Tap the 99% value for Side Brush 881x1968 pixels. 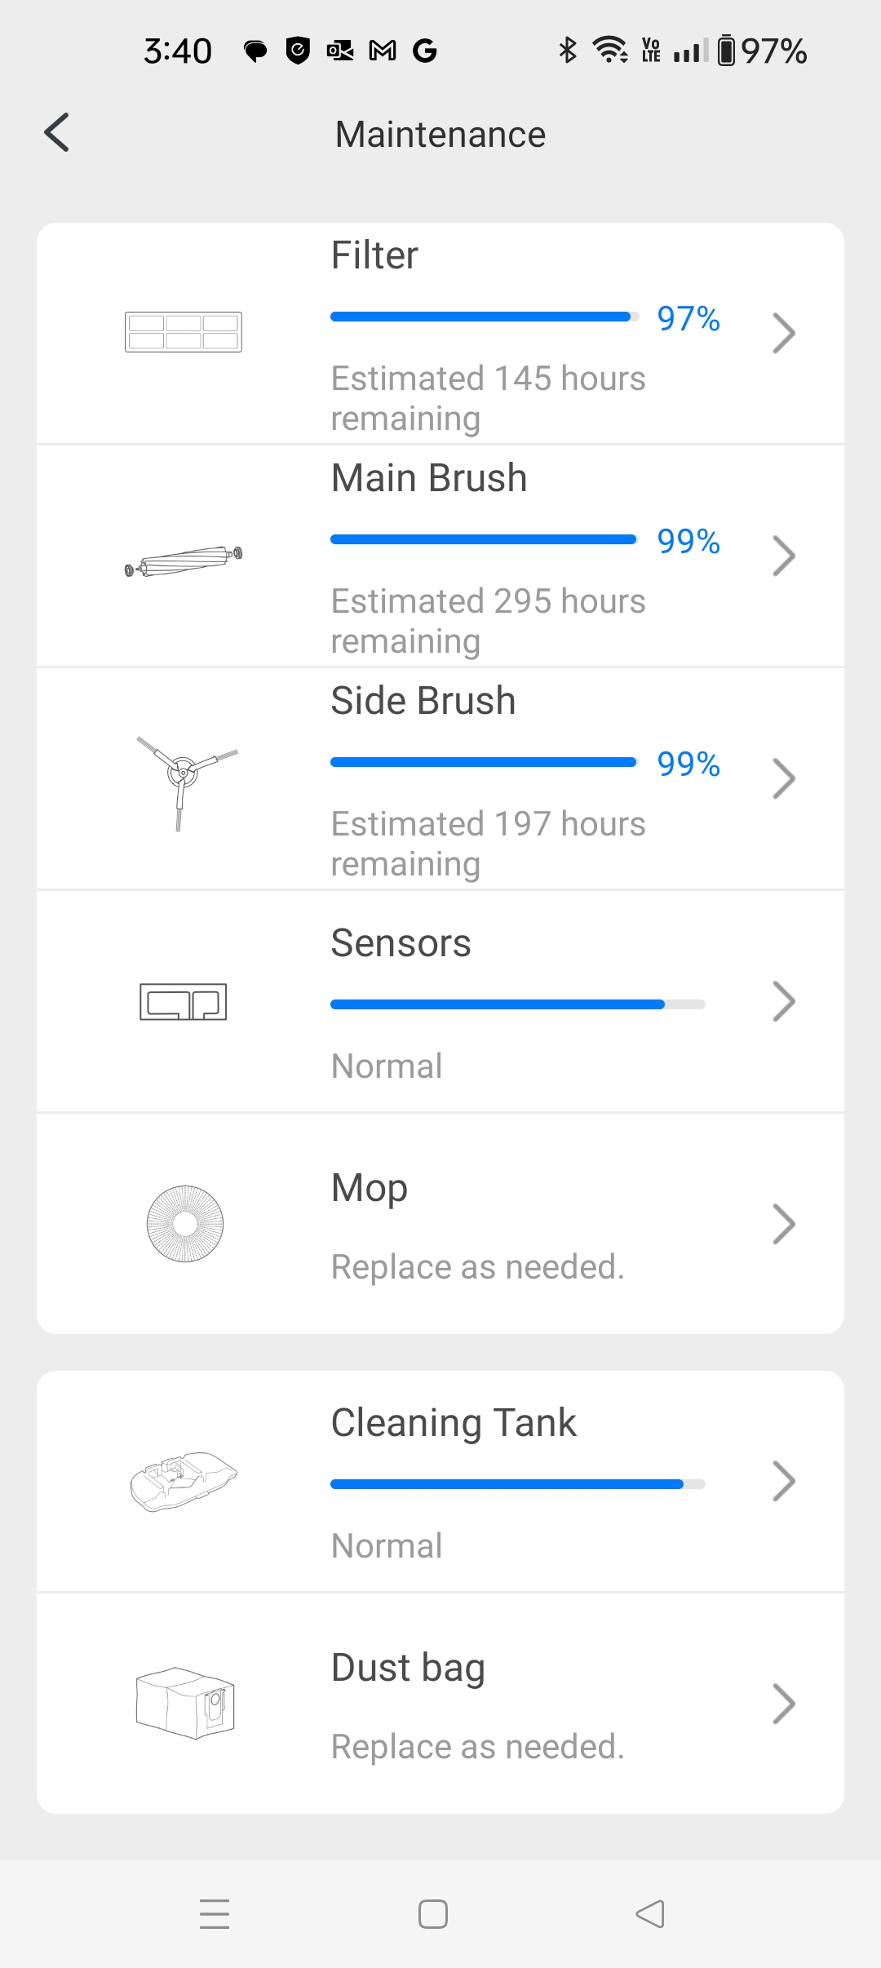[688, 764]
